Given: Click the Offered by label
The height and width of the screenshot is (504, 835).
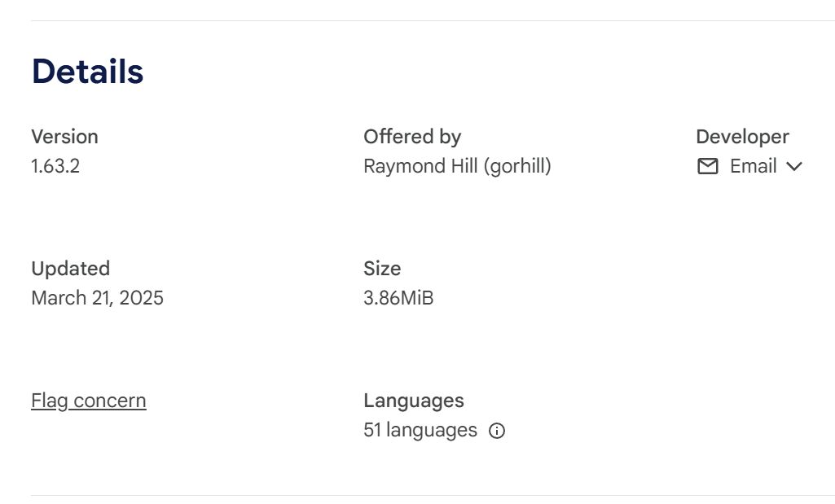Looking at the screenshot, I should (x=412, y=137).
